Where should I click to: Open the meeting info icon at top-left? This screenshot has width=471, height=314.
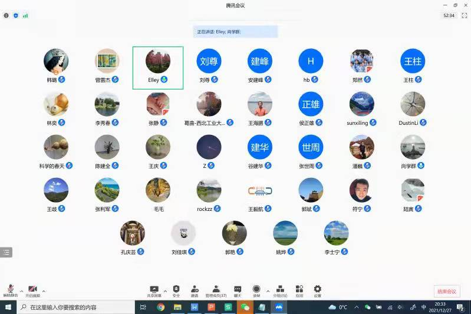coord(6,15)
